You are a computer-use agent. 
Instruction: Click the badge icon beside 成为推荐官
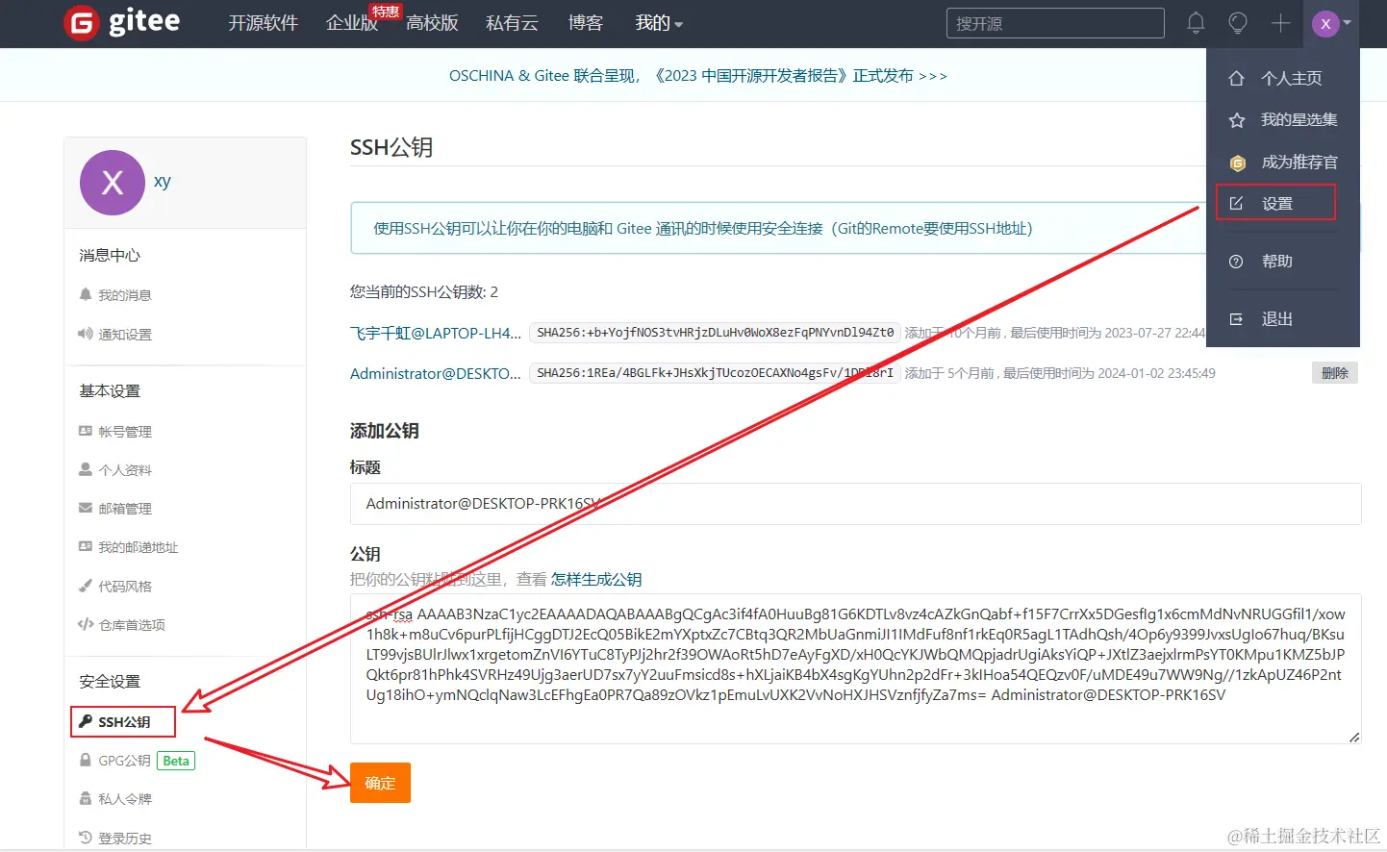point(1238,163)
